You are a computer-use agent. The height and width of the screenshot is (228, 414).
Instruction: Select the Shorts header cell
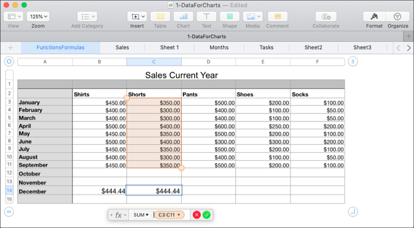tap(154, 94)
